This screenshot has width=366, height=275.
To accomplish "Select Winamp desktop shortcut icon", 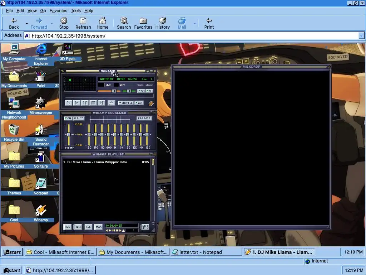I will click(41, 214).
